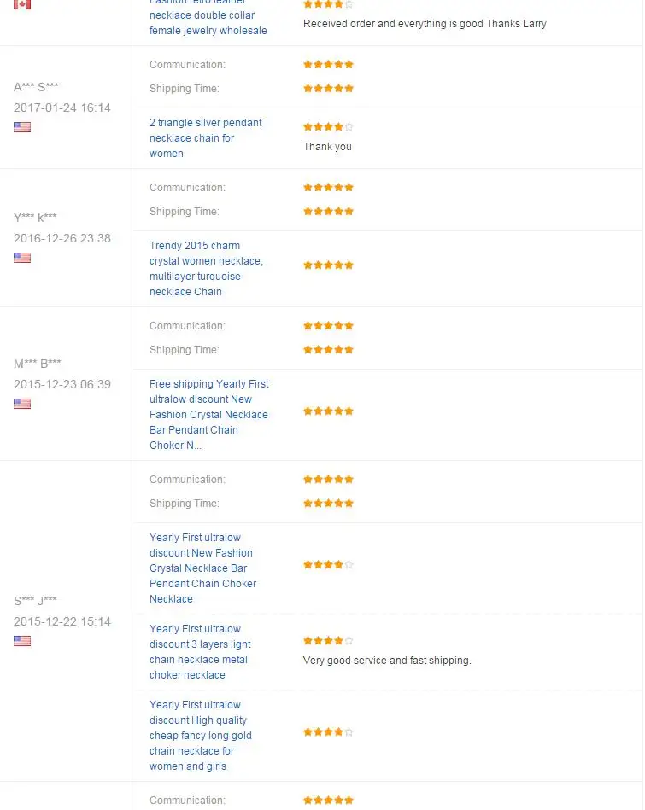Click 'Thank you' review text
This screenshot has height=810, width=645.
pos(327,147)
